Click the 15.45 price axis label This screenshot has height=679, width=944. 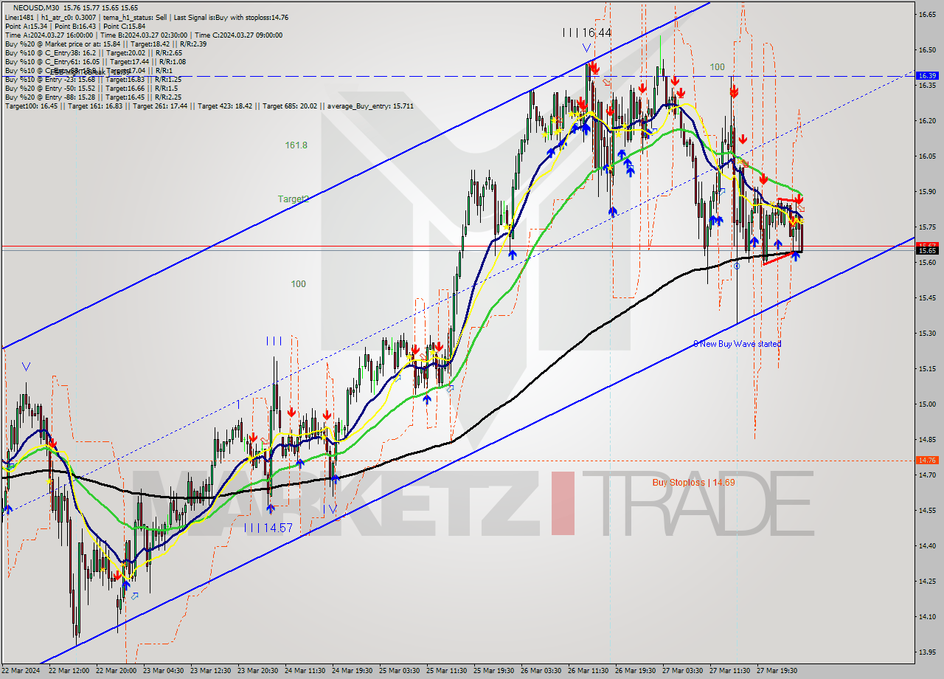click(926, 297)
